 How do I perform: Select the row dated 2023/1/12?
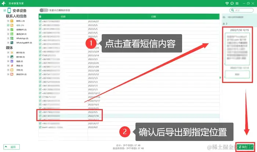(129, 74)
